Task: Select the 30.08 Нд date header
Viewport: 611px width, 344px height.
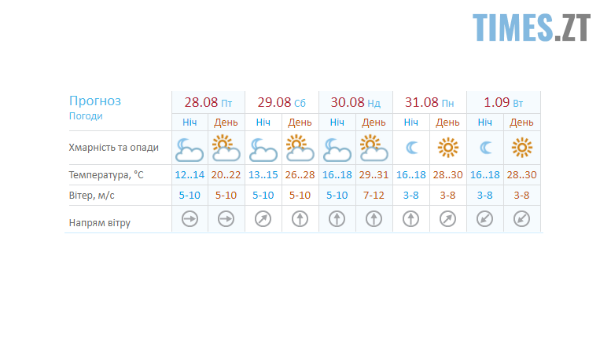Action: coord(355,103)
